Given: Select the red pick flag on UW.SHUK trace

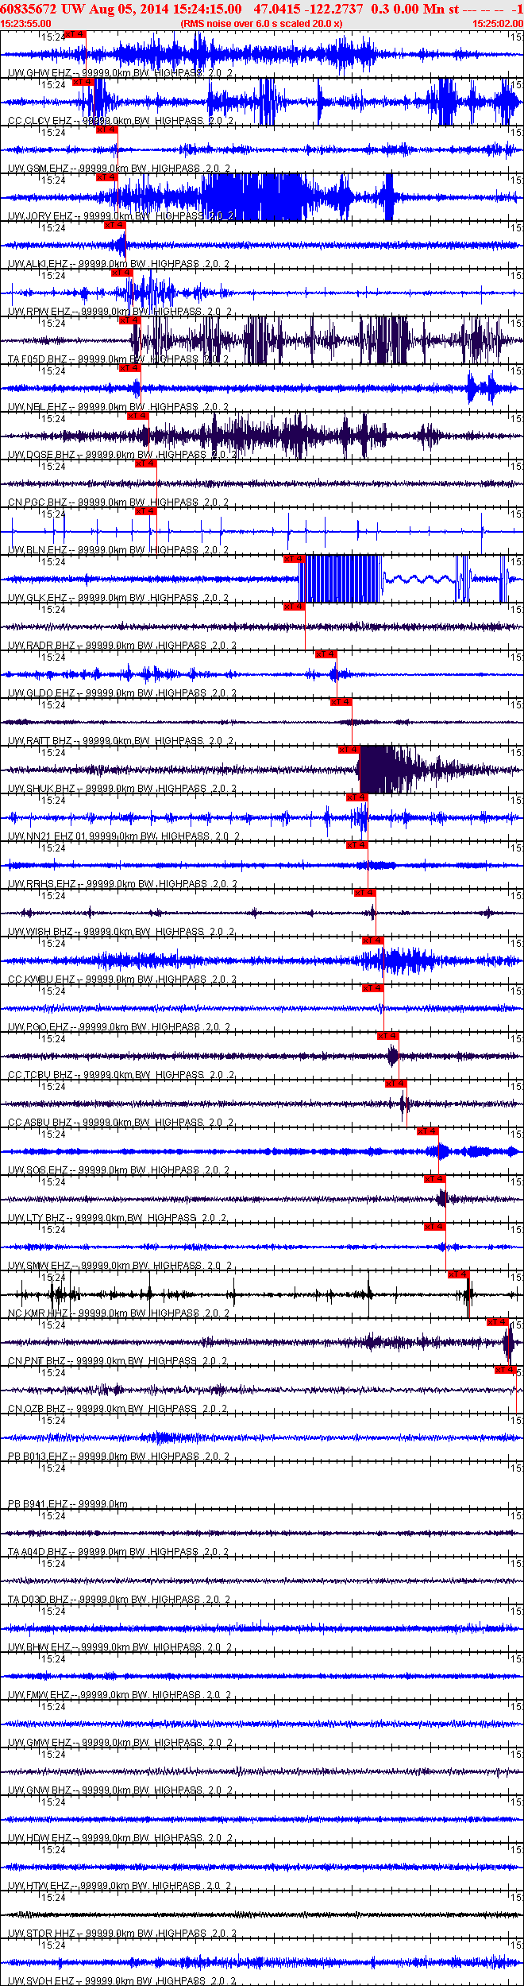Looking at the screenshot, I should point(349,750).
